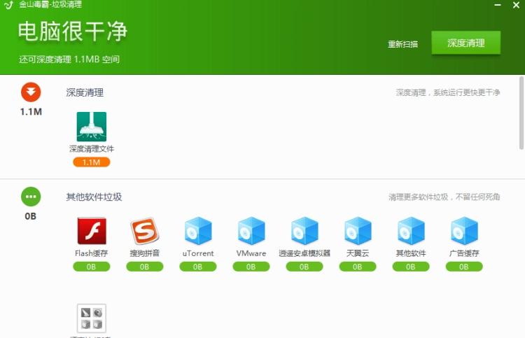Screen dimensions: 525x338
Task: Click the uTorrent label
Action: 198,253
